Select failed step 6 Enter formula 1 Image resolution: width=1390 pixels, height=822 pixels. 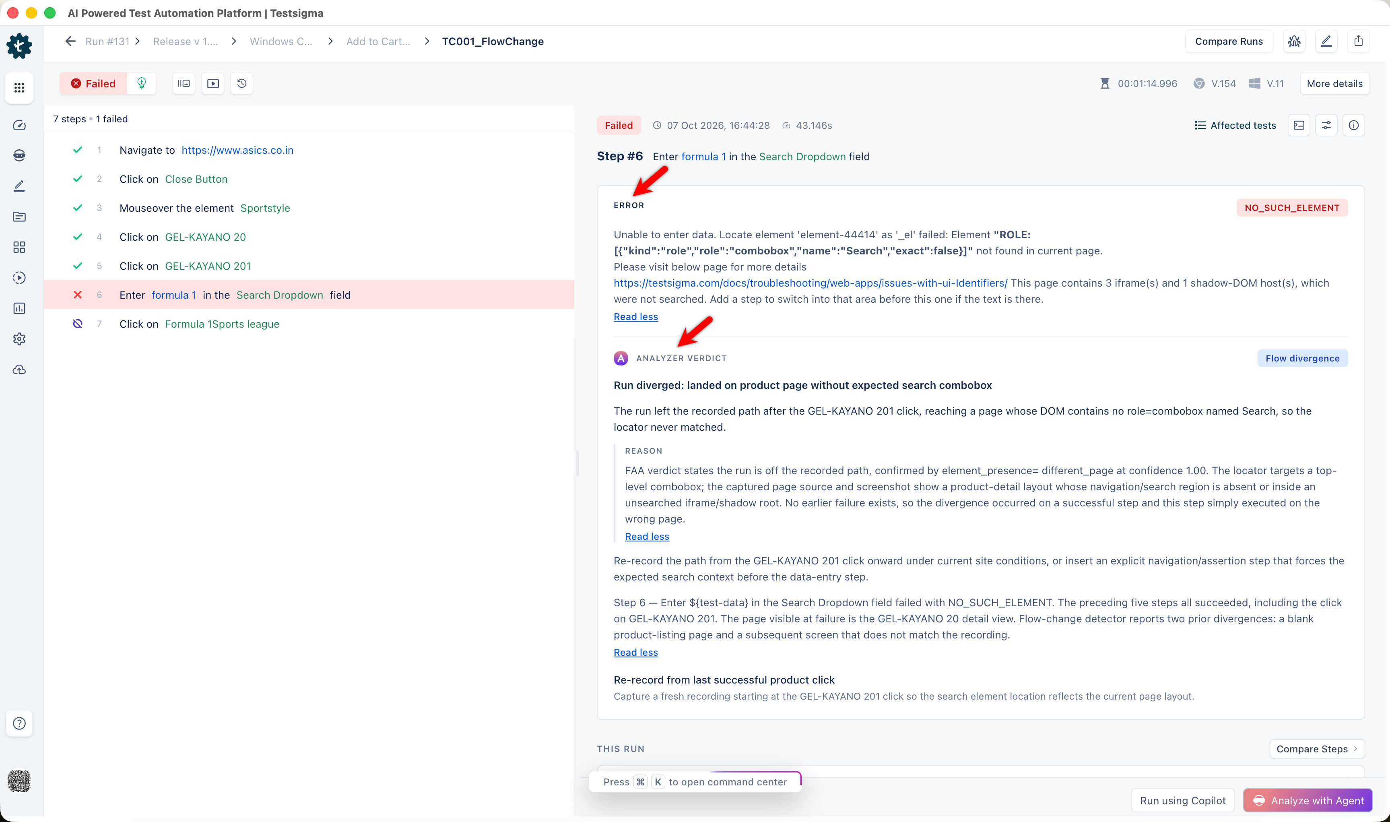coord(309,295)
